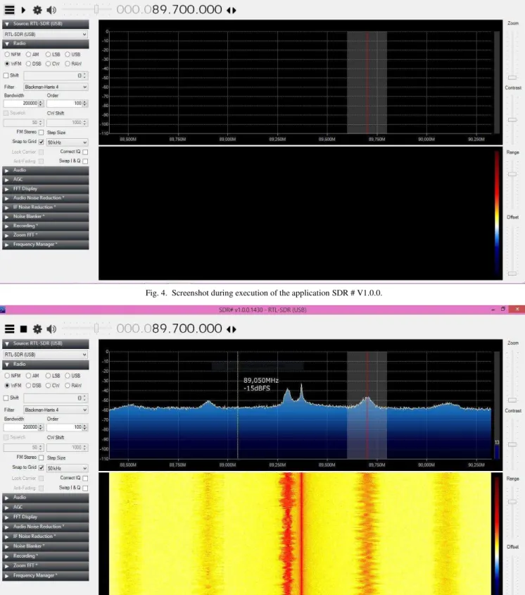The image size is (525, 595).
Task: Collapse the Radio panel in the upper window
Action: pyautogui.click(x=46, y=44)
